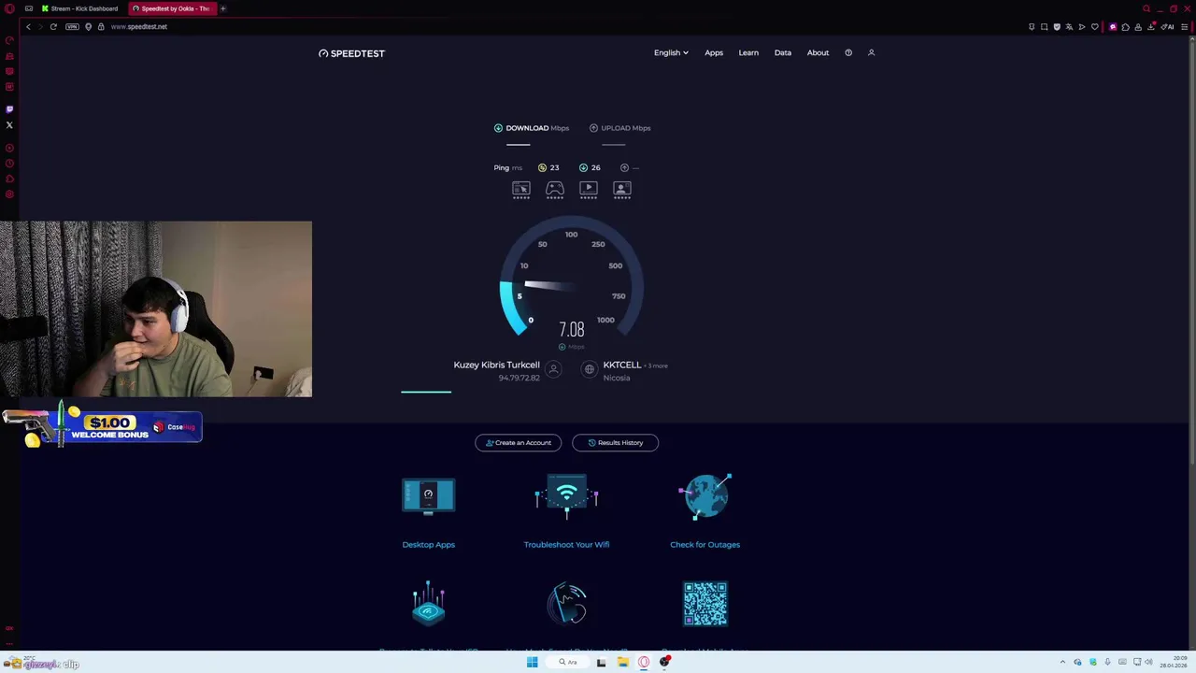Toggle the VPN badge in address bar
The image size is (1196, 673).
point(72,26)
